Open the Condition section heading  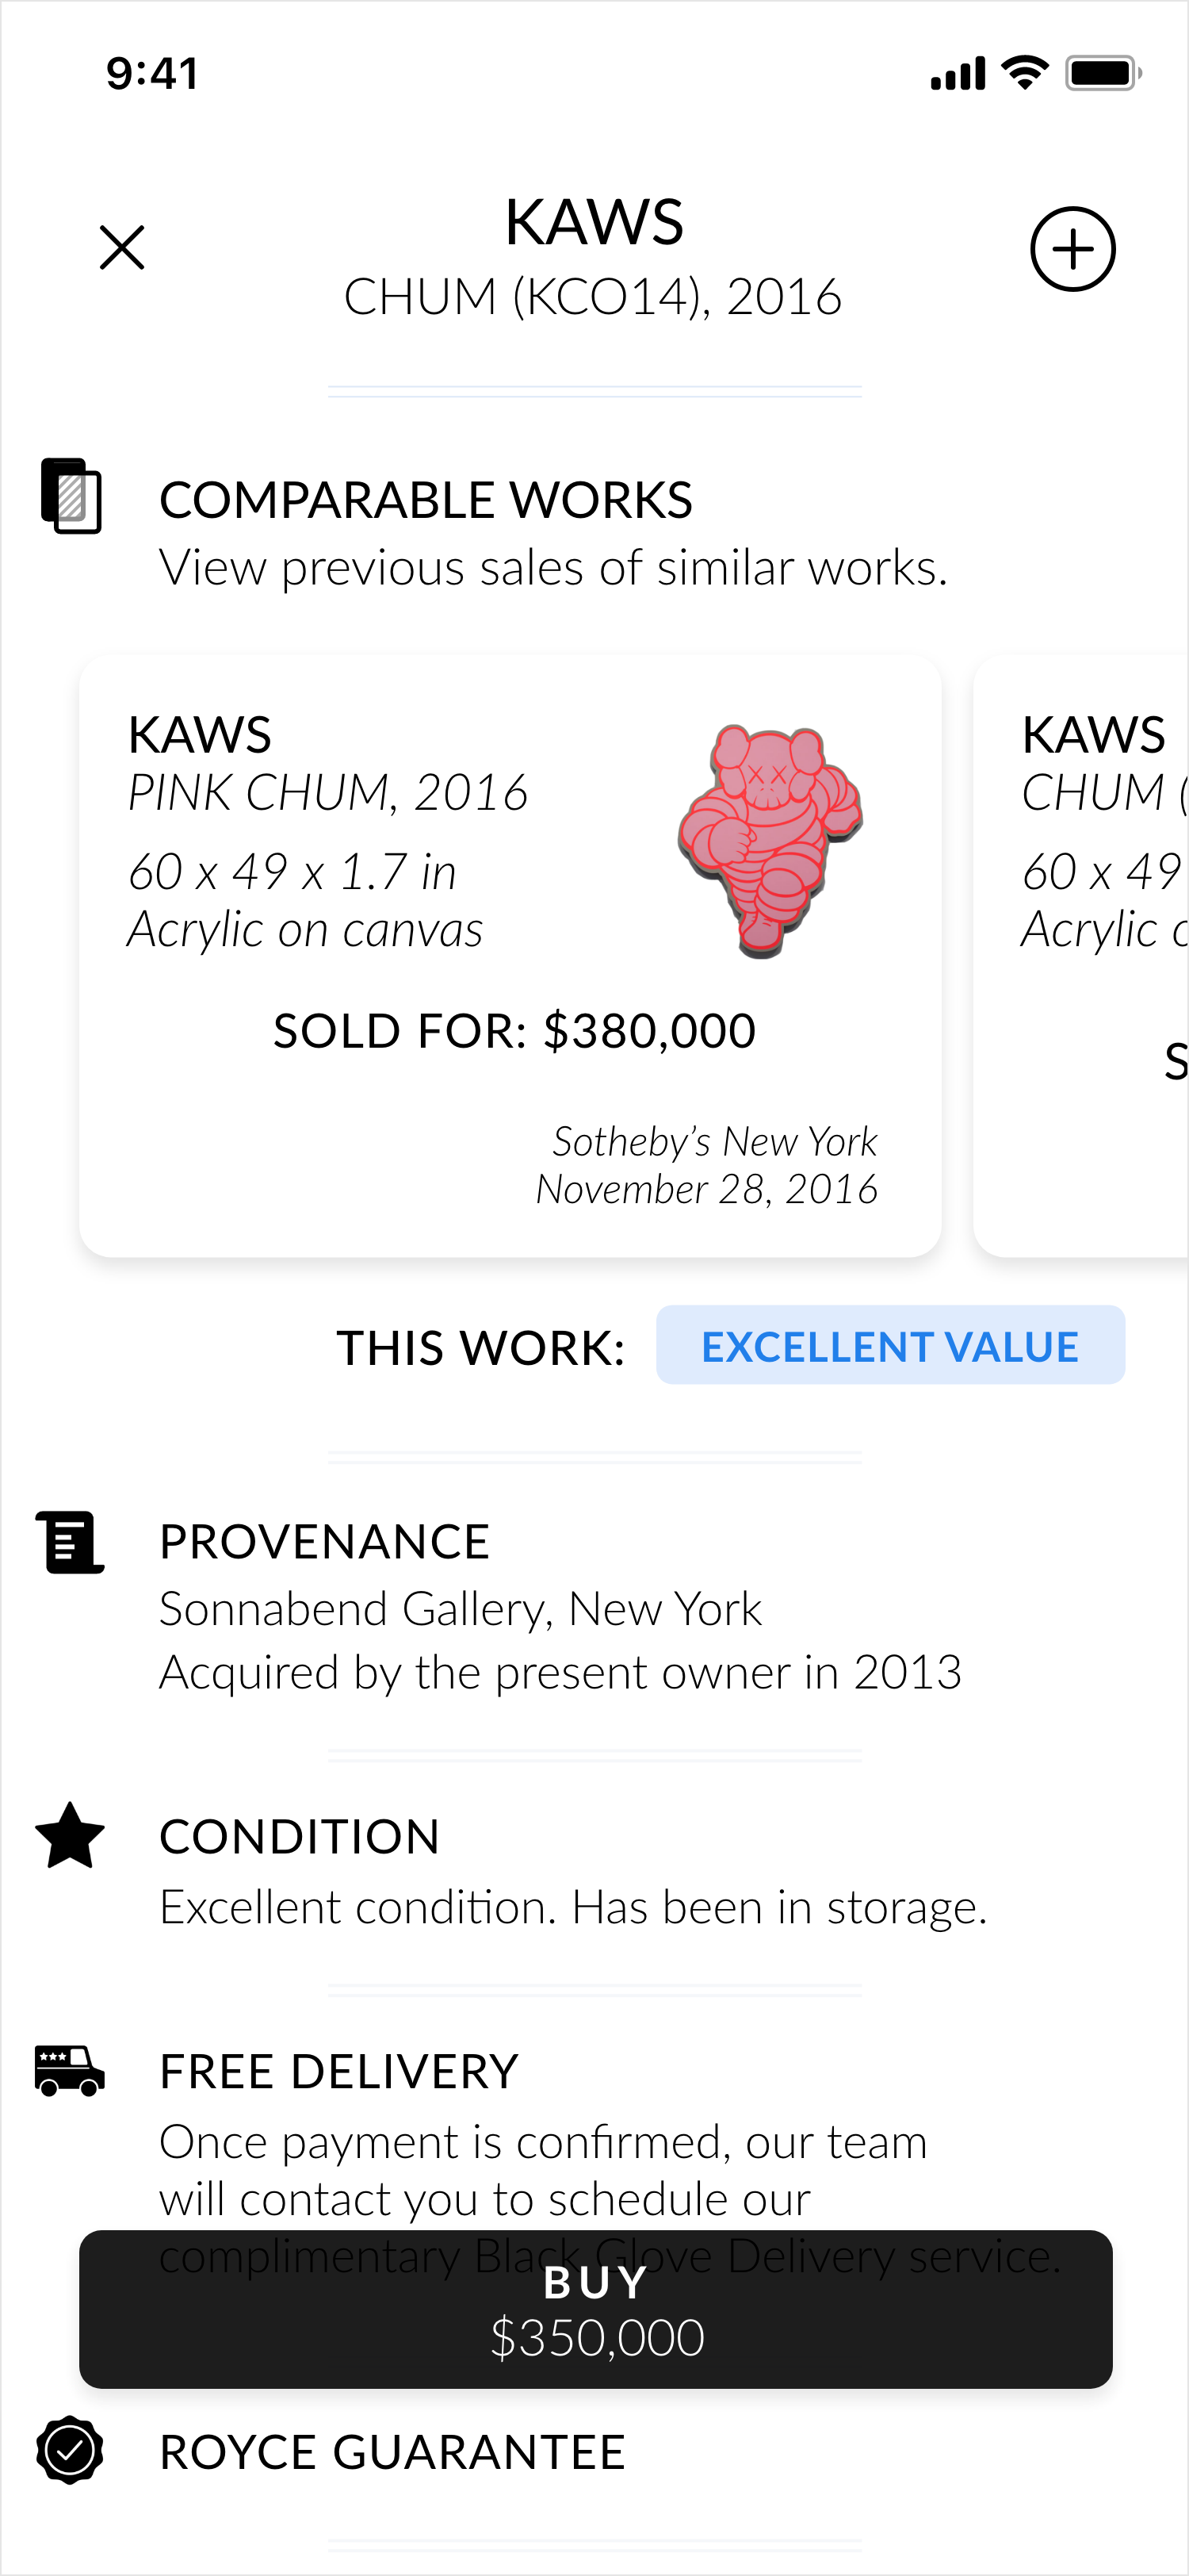(300, 1836)
